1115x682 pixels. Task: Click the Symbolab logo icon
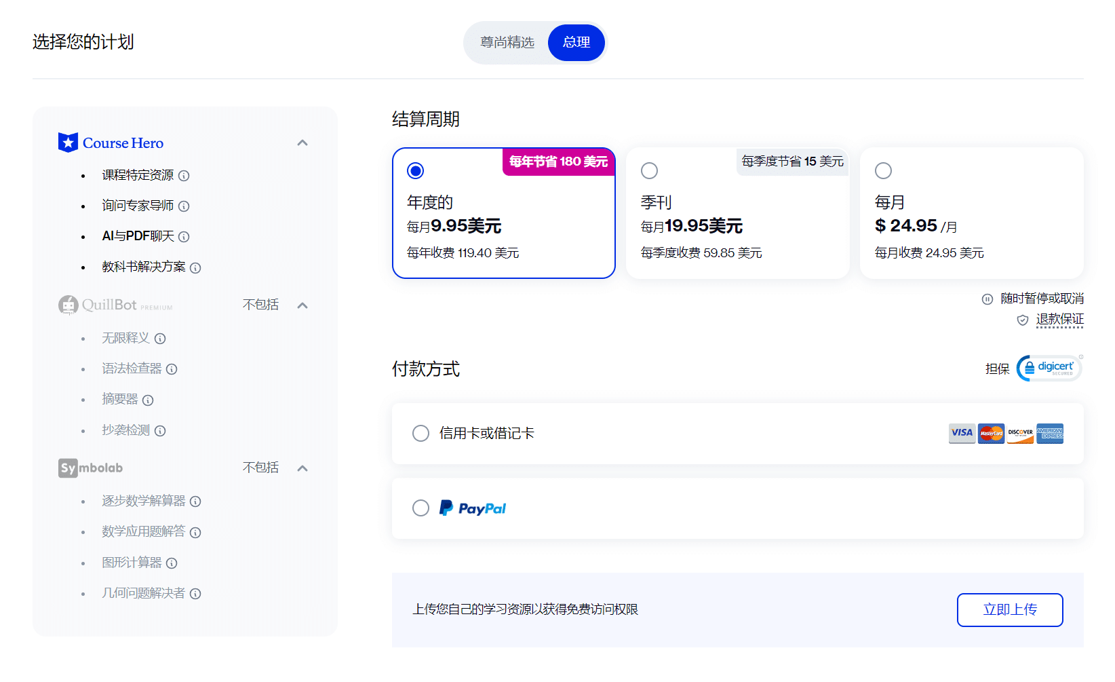(x=68, y=468)
